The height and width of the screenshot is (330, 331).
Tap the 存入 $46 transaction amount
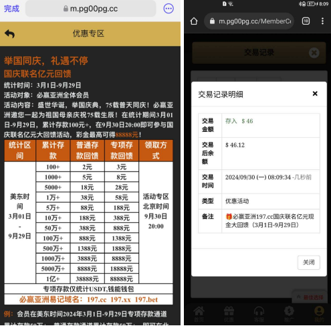coord(239,121)
